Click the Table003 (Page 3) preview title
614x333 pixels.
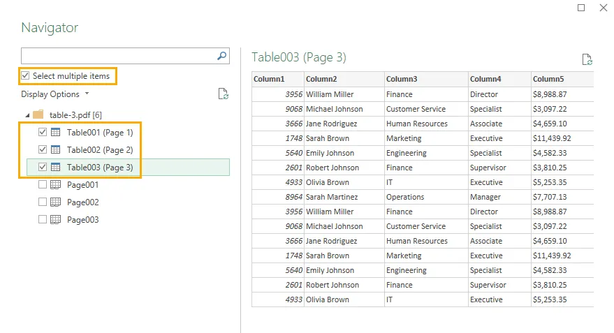tap(299, 57)
